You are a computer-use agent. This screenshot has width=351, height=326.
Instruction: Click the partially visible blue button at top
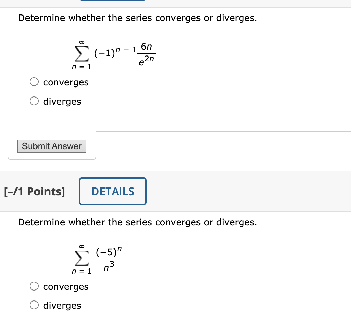(113, 1)
